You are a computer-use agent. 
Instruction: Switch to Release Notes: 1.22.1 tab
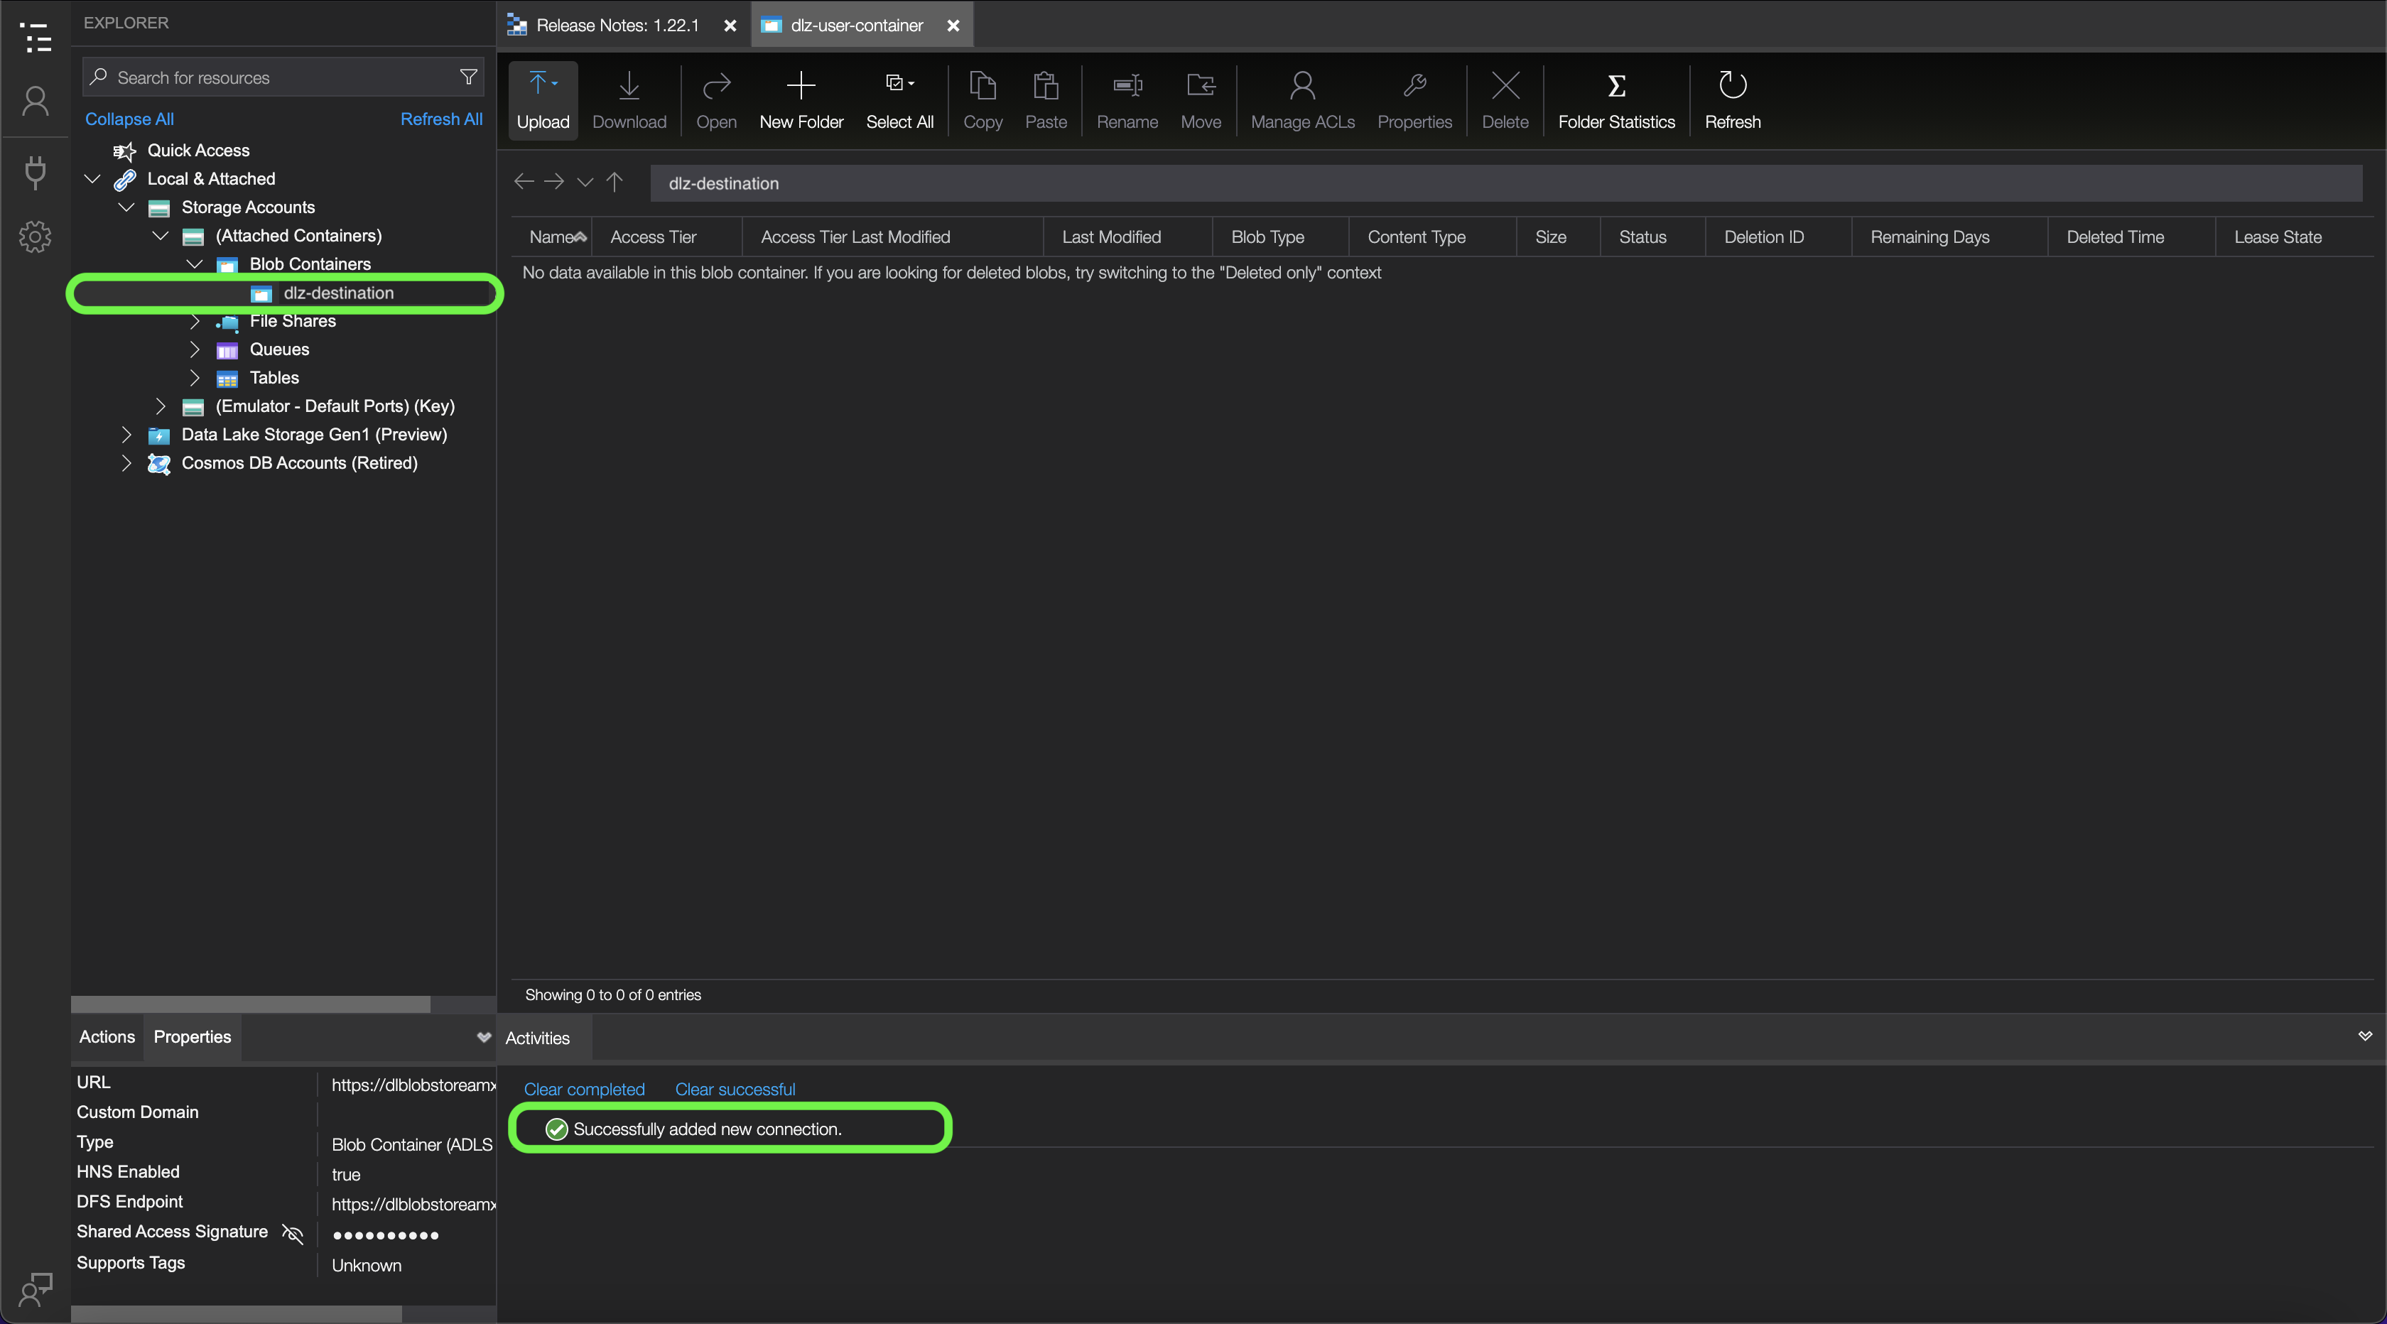[x=617, y=25]
